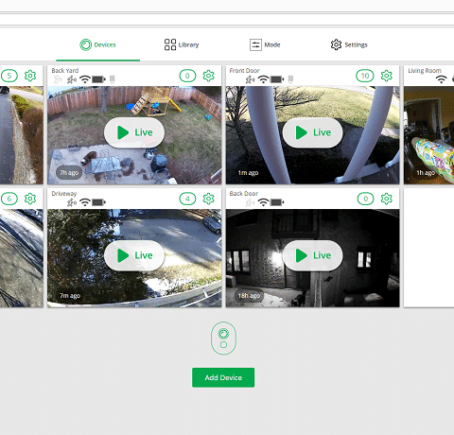Open Back Door camera settings gear
This screenshot has height=435, width=454.
coord(387,199)
